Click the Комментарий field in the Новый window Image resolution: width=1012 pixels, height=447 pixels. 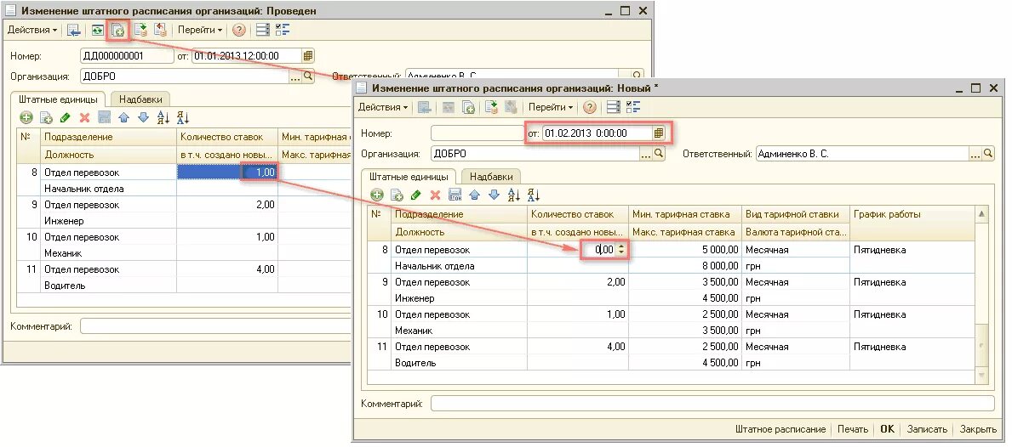pyautogui.click(x=712, y=404)
